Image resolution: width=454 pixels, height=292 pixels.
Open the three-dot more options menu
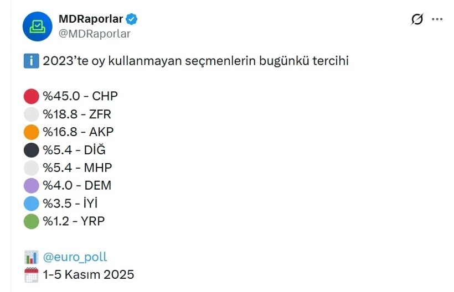(x=437, y=19)
